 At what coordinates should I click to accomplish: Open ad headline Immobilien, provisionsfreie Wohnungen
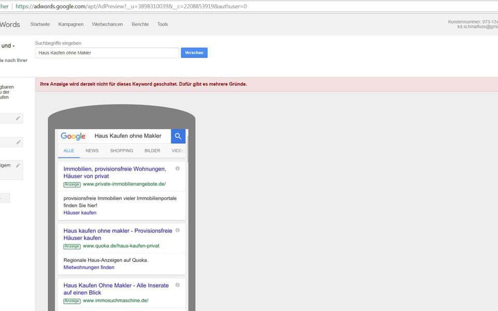pos(115,172)
